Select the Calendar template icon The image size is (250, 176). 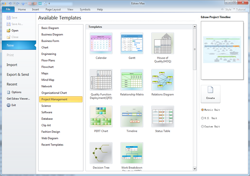click(101, 43)
